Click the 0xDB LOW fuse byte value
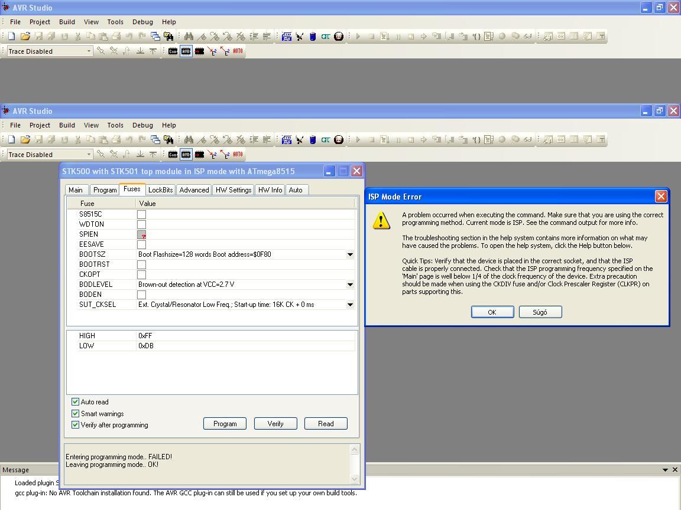Screen dimensions: 681x510 click(146, 346)
